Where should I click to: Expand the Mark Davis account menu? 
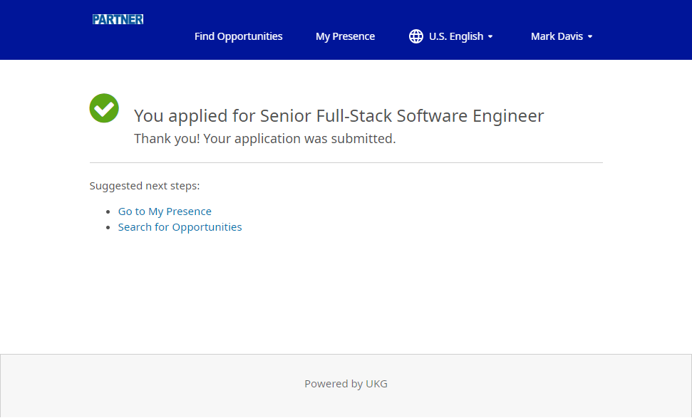coord(557,36)
